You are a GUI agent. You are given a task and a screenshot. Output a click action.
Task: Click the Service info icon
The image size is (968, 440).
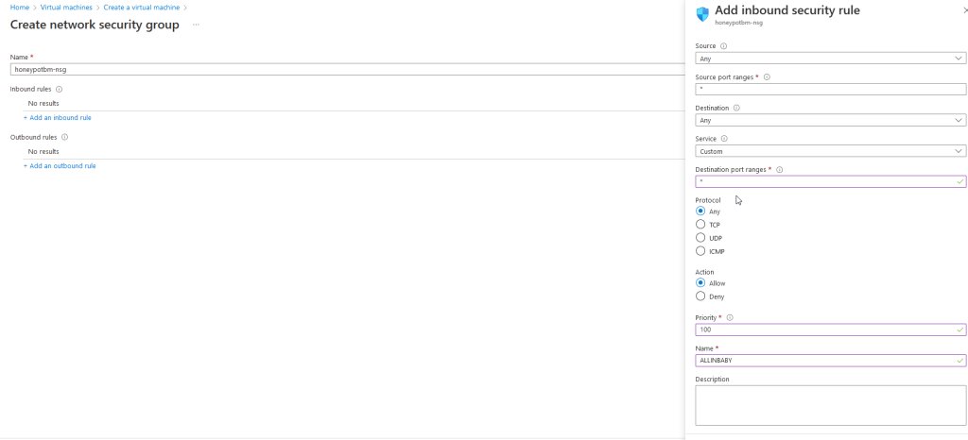point(724,138)
